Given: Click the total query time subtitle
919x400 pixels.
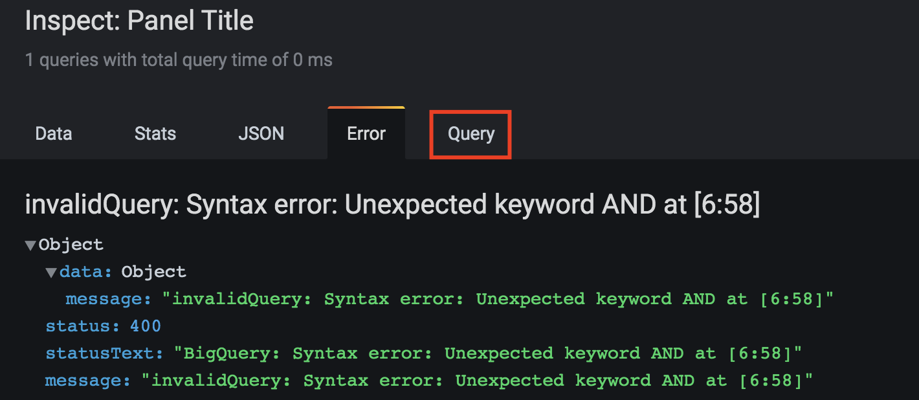Looking at the screenshot, I should (x=179, y=61).
